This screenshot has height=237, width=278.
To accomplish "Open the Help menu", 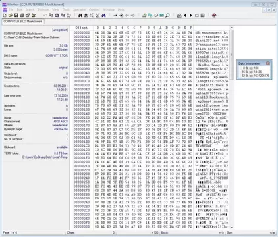I will (x=121, y=9).
